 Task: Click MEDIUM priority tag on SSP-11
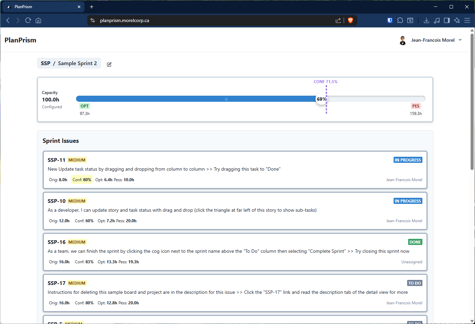coord(77,160)
